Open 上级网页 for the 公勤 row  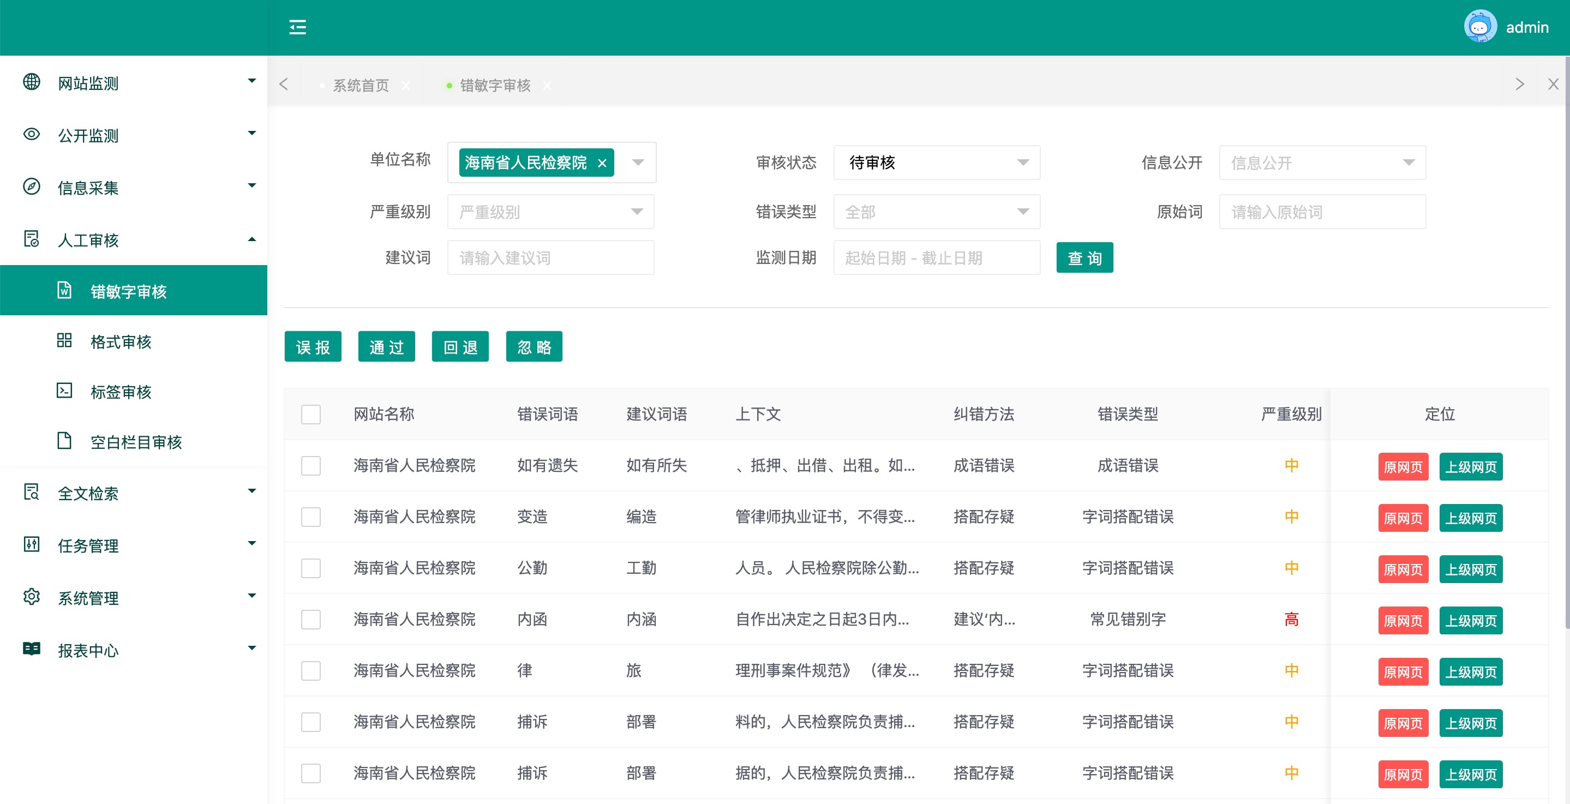pos(1471,569)
